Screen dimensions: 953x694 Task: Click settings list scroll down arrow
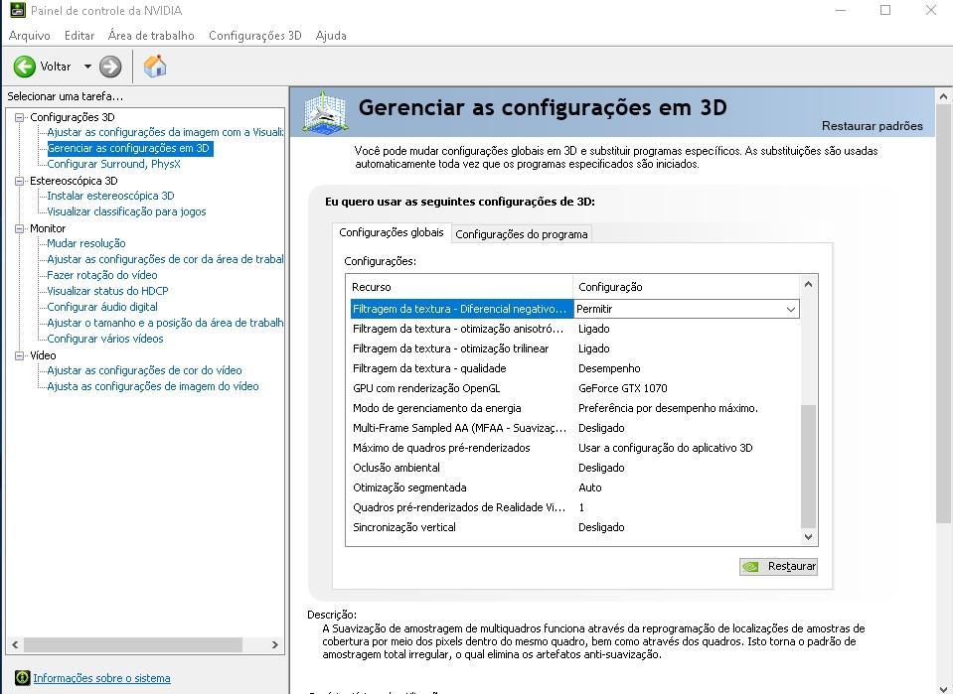[x=808, y=537]
